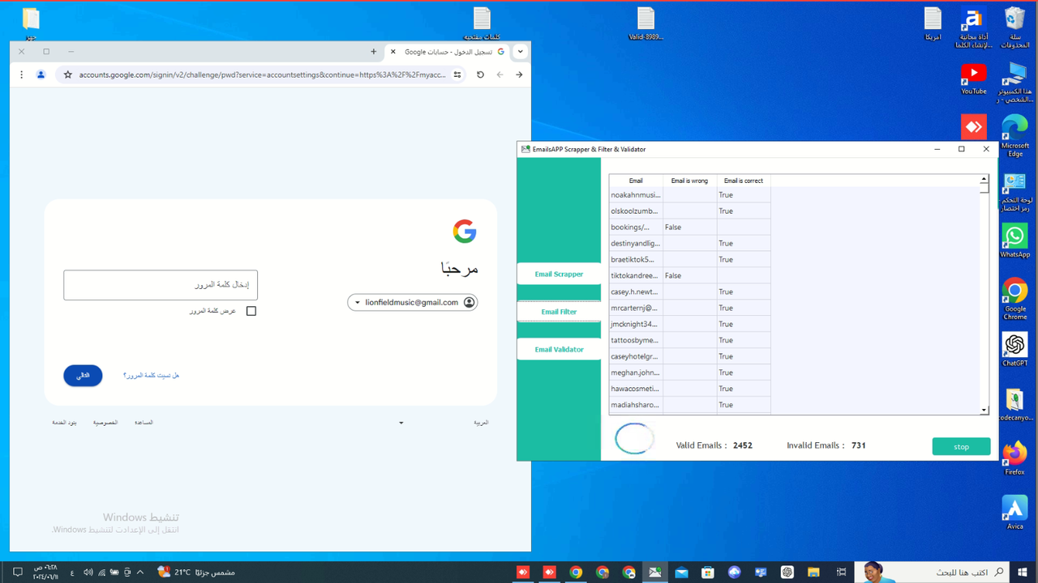
Task: Open the yellow folder at desktop top-left
Action: tap(31, 23)
